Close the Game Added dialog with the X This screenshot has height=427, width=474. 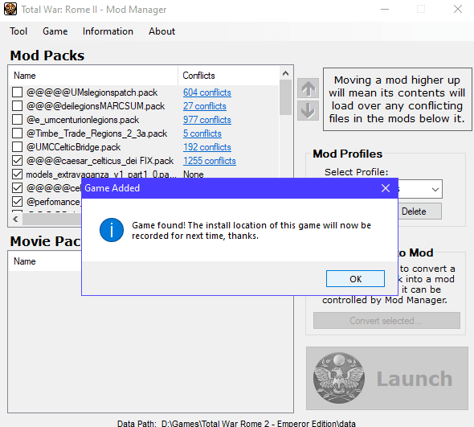(386, 188)
